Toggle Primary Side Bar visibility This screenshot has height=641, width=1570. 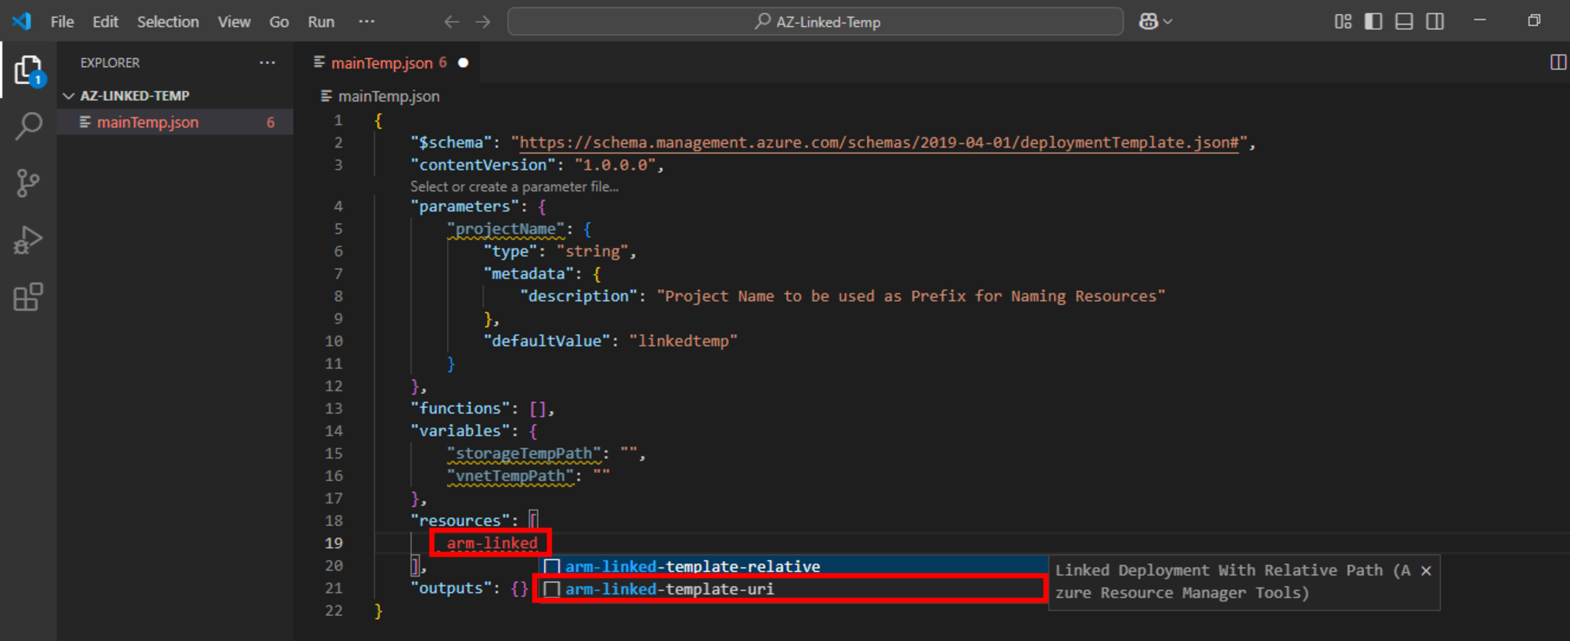[x=1373, y=22]
